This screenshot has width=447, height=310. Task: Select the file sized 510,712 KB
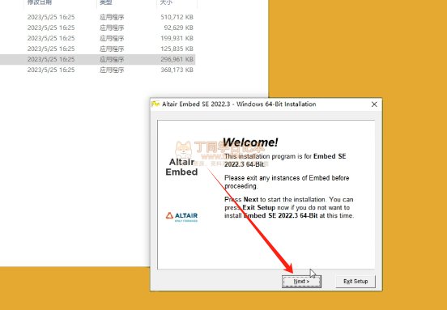[97, 17]
